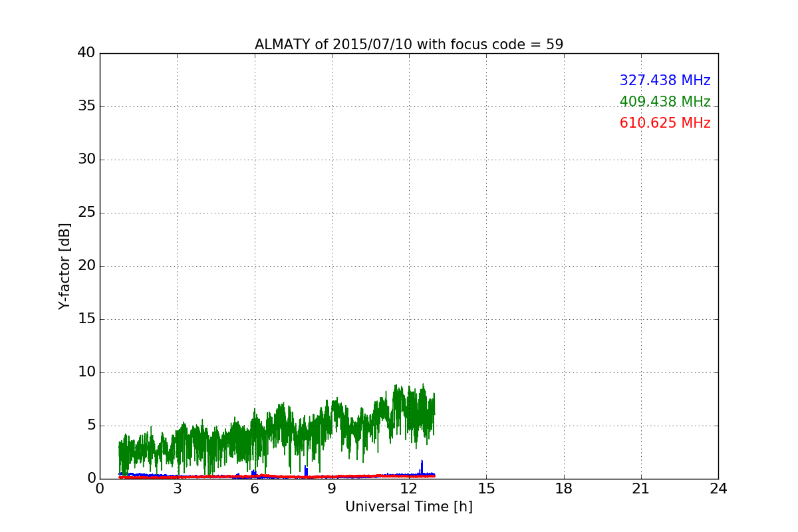Click the x-axis tick value 15
This screenshot has height=532, width=798.
486,489
